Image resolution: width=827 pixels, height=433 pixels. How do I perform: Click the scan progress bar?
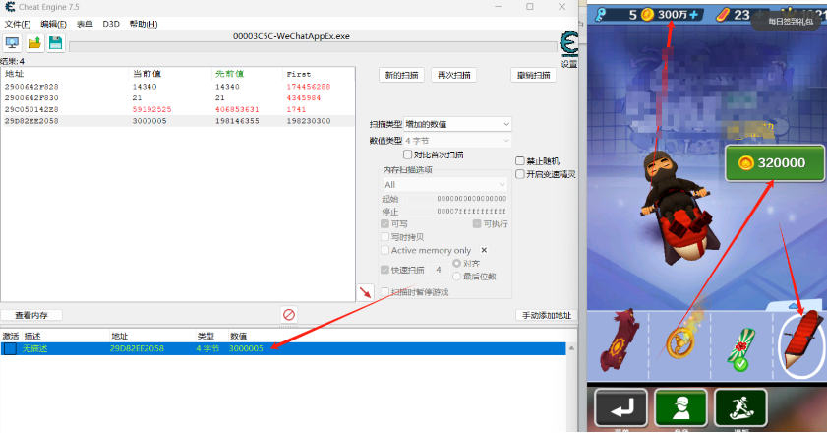[313, 47]
